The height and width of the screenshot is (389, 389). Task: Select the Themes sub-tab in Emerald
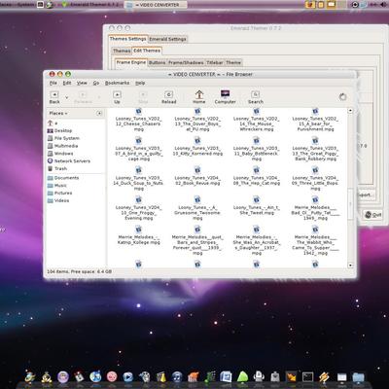(122, 51)
